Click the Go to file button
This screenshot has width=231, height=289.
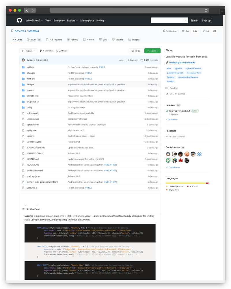[136, 51]
